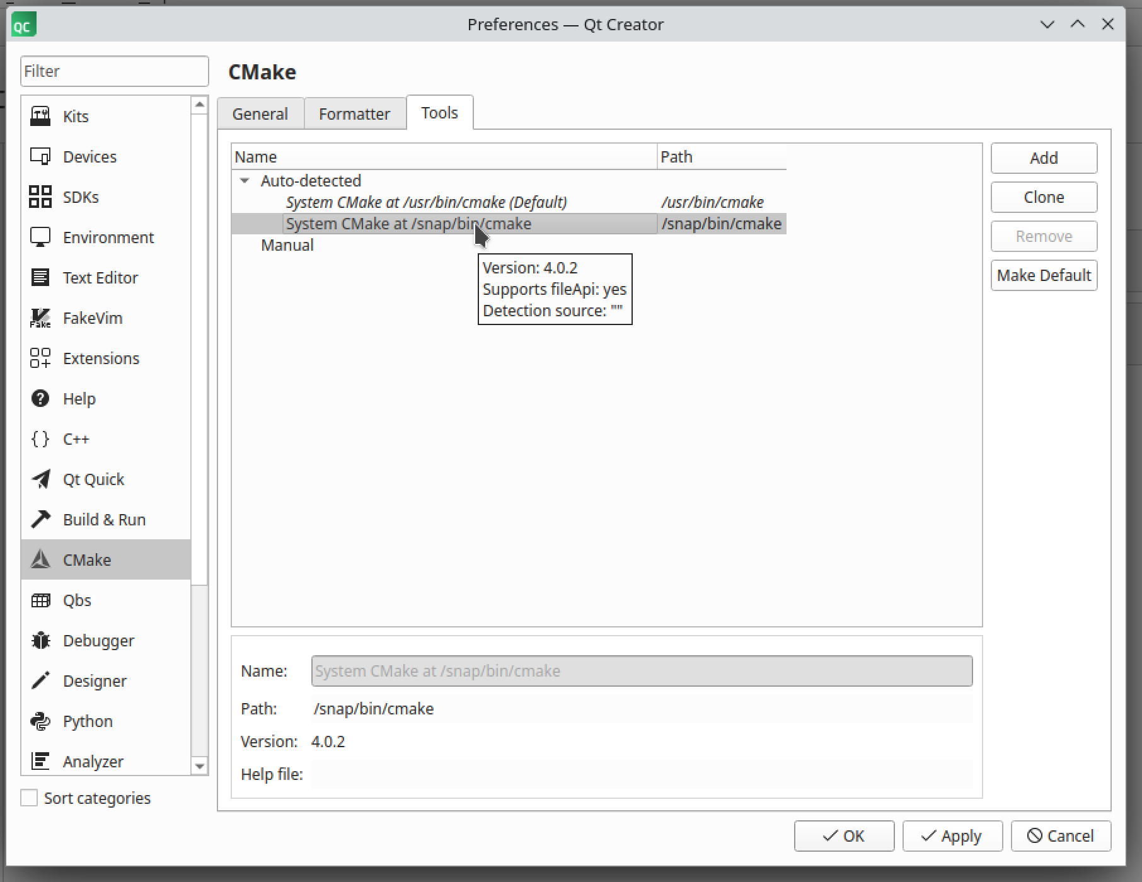Click the Kits label in category list
Viewport: 1142px width, 882px height.
point(76,117)
